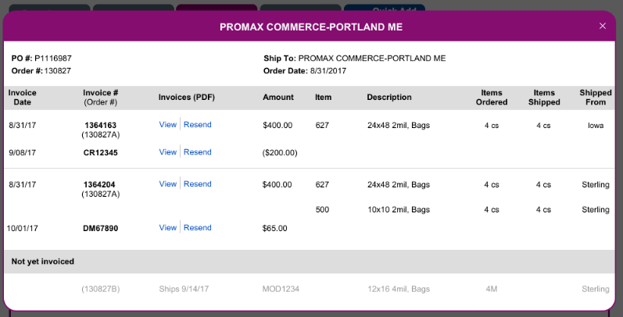The width and height of the screenshot is (623, 317).
Task: Click the Shipped From column header
Action: click(595, 98)
